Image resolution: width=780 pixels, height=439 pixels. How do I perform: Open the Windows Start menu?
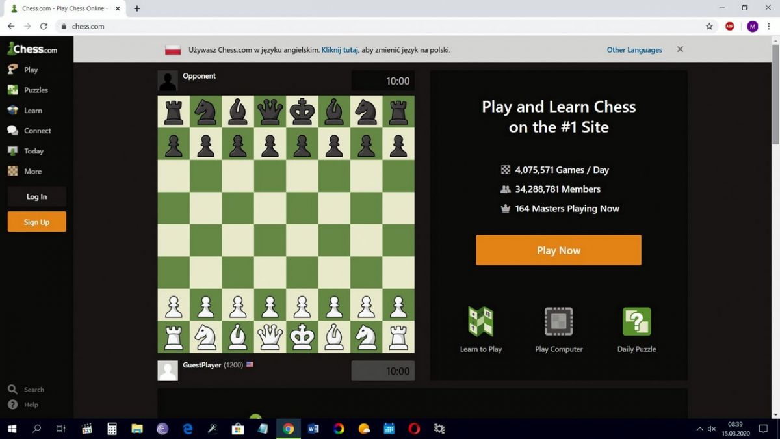(12, 429)
